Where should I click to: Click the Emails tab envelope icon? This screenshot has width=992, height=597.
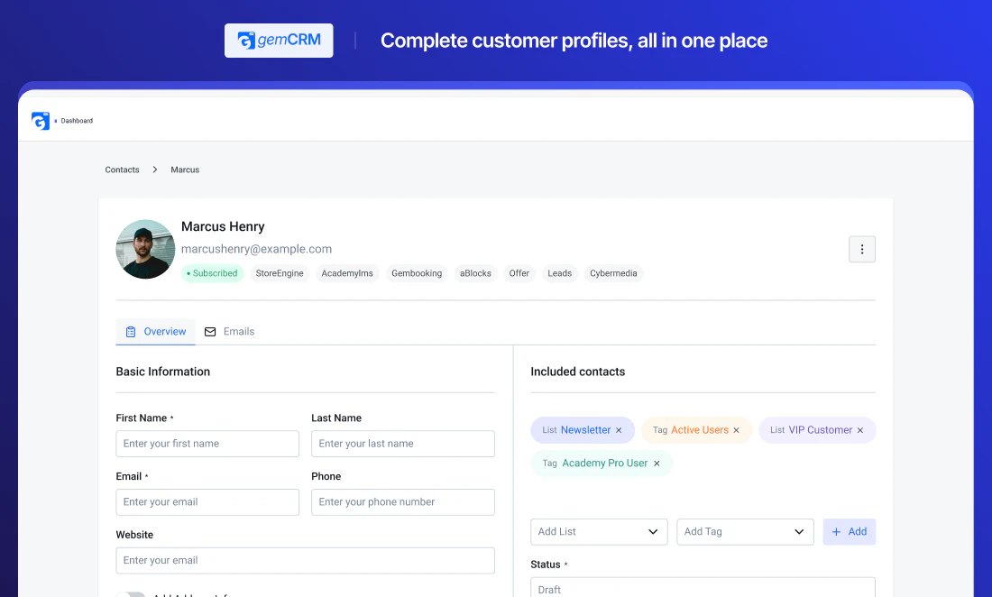[210, 332]
